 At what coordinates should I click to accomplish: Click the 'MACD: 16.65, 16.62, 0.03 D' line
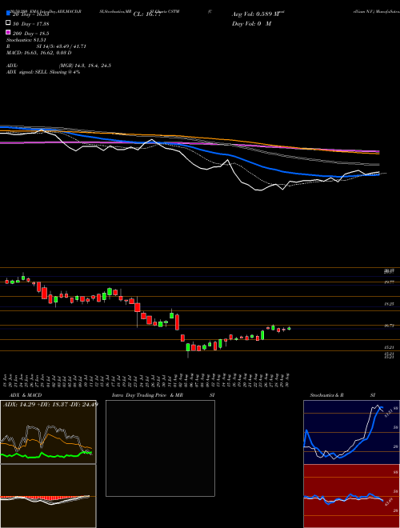[x=38, y=53]
